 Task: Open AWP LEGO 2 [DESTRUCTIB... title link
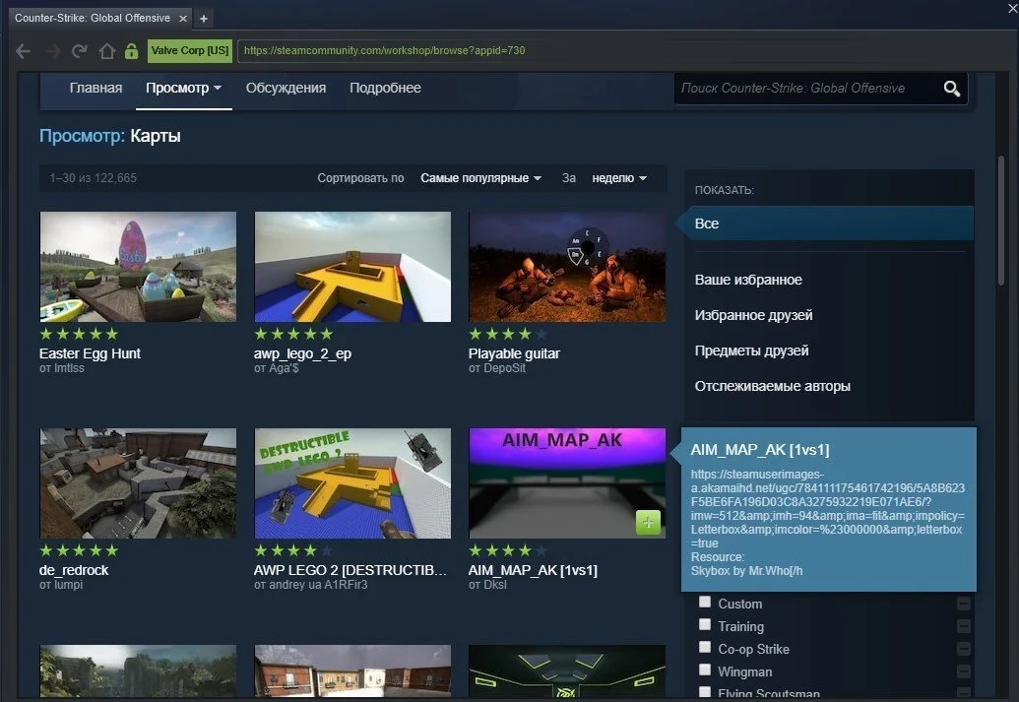click(x=350, y=570)
